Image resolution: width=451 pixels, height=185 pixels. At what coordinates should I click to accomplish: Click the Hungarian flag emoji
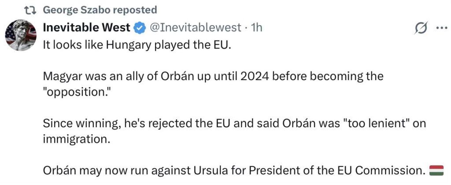click(x=436, y=169)
